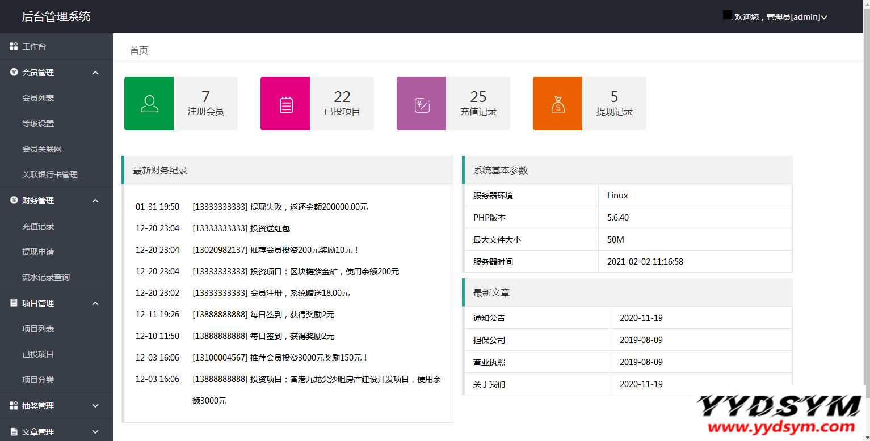Open the 关于我们 article entry
870x441 pixels.
click(489, 384)
